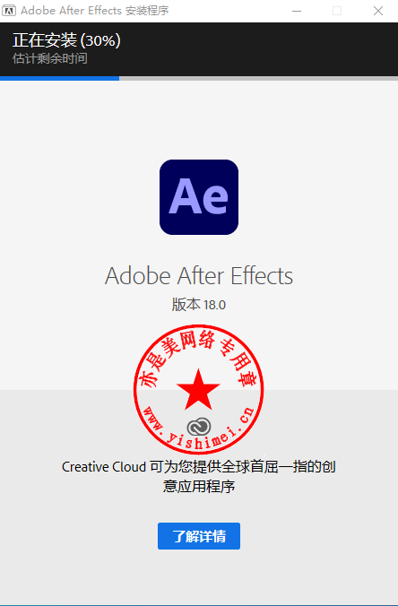Click the 正在安装 (30%) heading
The height and width of the screenshot is (606, 398).
coord(66,40)
